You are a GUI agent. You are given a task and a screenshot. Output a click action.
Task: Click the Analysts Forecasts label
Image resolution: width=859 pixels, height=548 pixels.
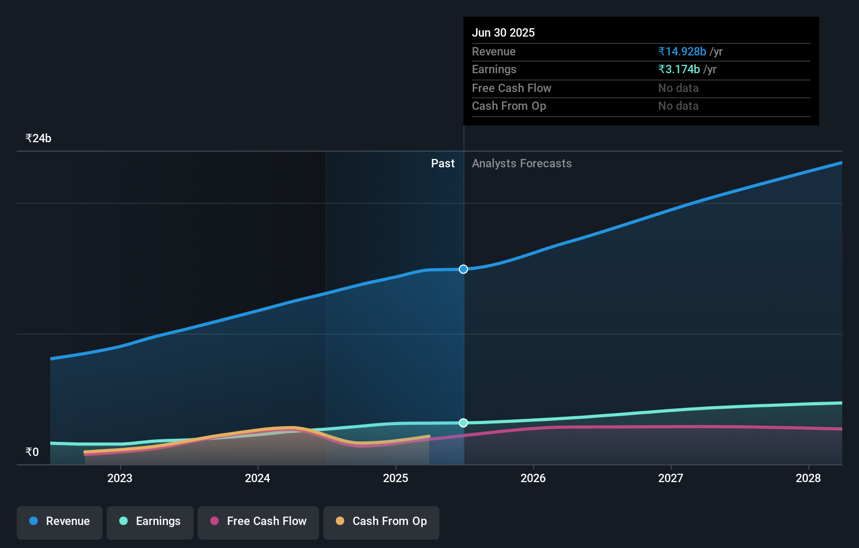[522, 163]
